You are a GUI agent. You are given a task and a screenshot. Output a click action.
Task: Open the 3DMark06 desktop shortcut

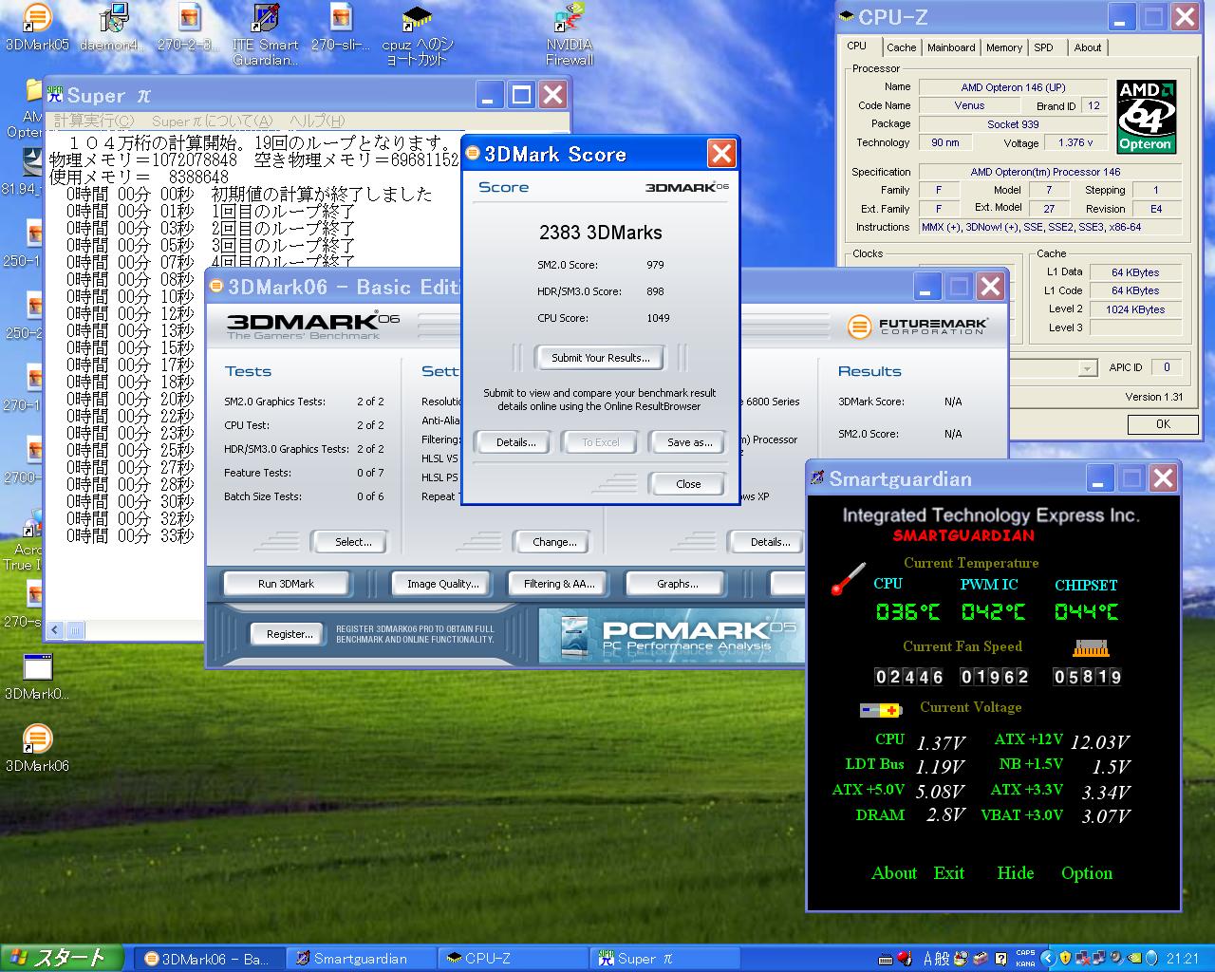37,748
